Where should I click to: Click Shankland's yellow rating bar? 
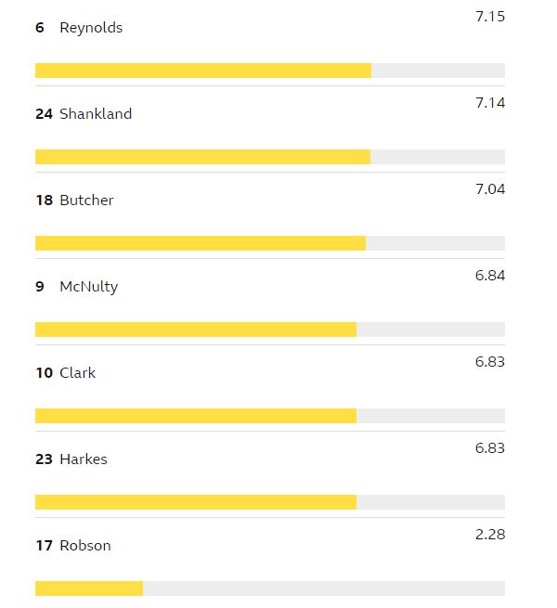point(202,157)
